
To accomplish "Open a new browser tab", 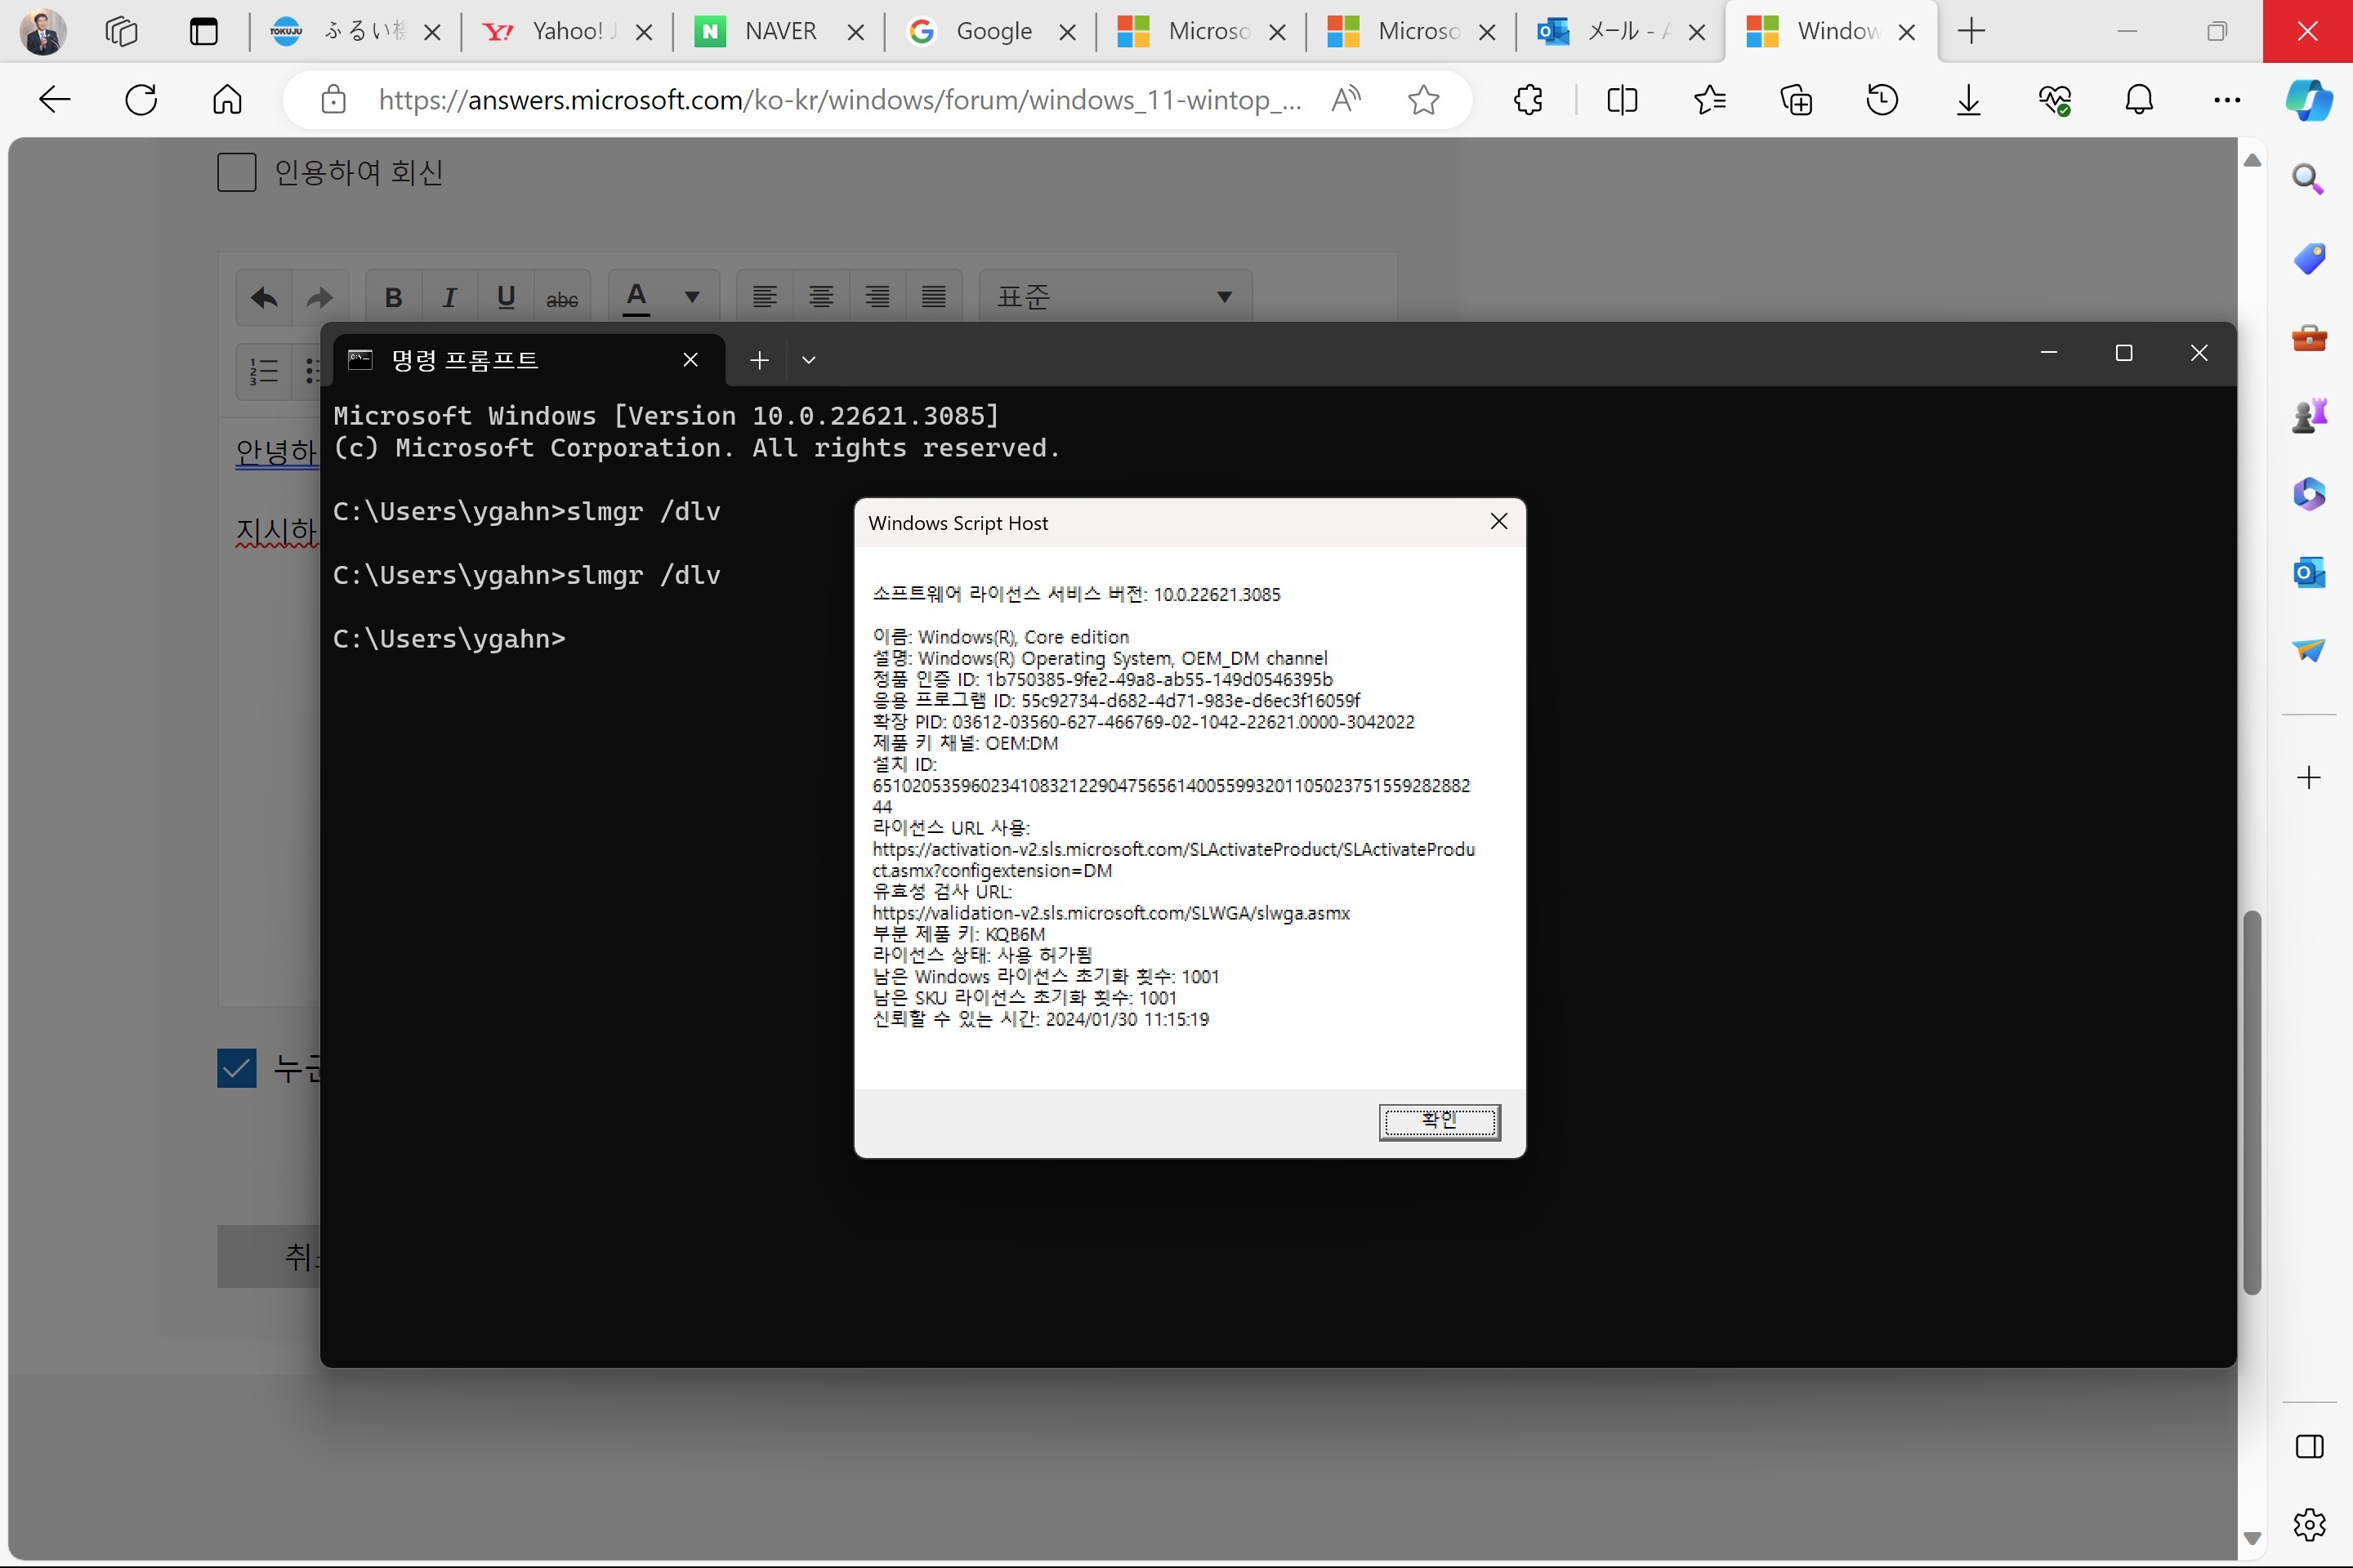I will point(1971,31).
